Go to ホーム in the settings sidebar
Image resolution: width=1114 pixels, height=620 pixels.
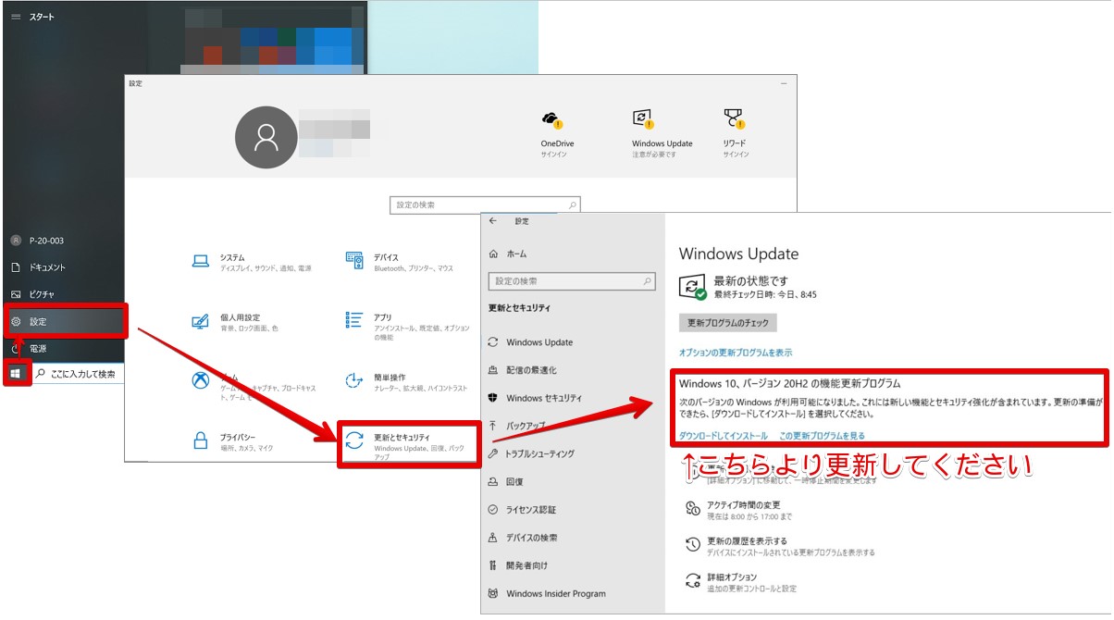pyautogui.click(x=508, y=254)
